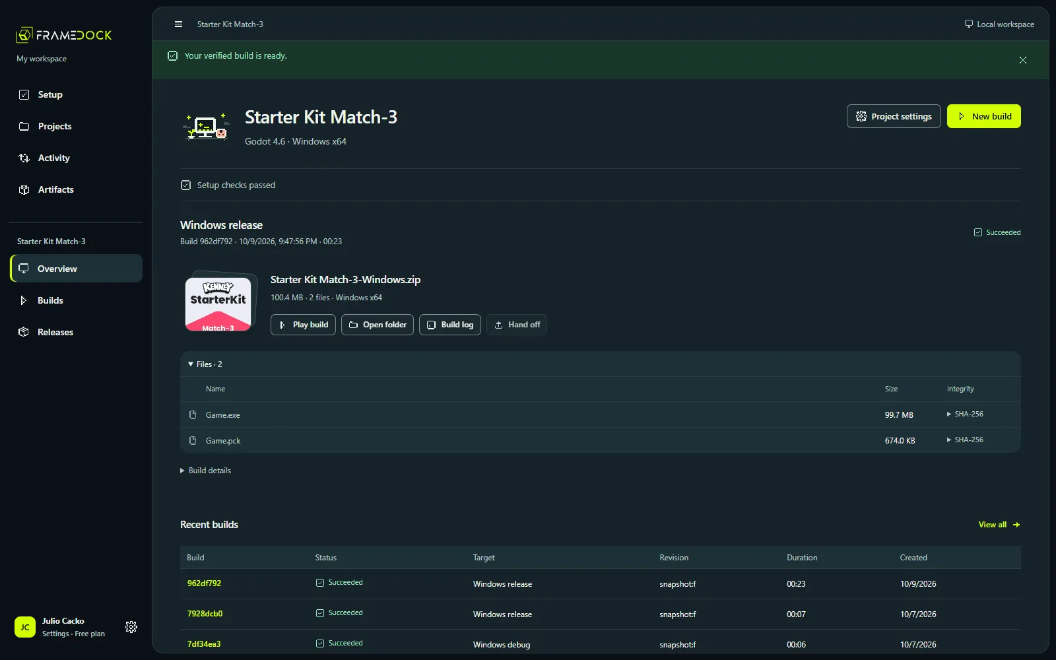1056x660 pixels.
Task: Click the Hand off button
Action: [x=517, y=325]
